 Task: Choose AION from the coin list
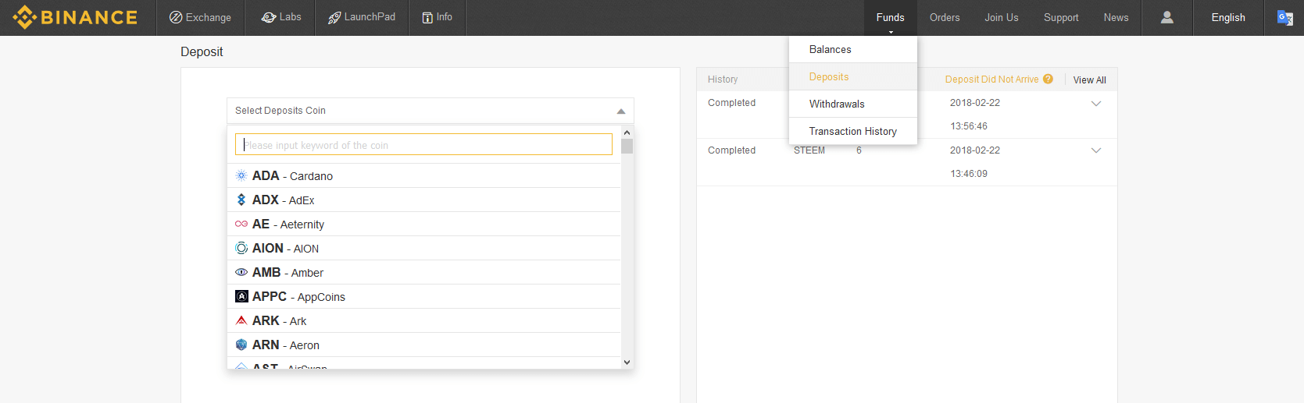[x=423, y=248]
